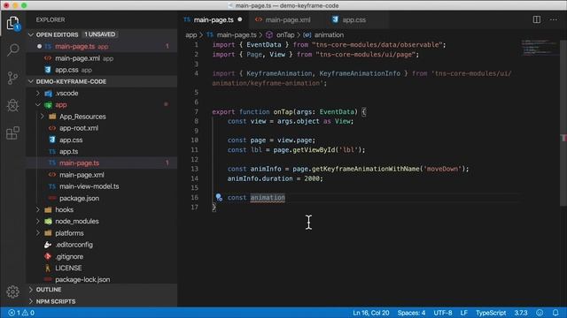Open the Source Control view
The image size is (567, 318).
click(12, 78)
